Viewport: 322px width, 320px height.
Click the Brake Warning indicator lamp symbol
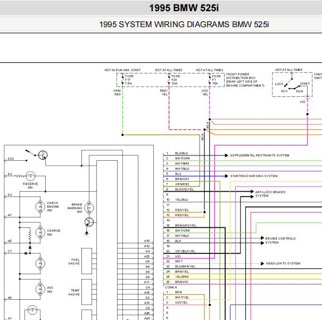pyautogui.click(x=89, y=208)
